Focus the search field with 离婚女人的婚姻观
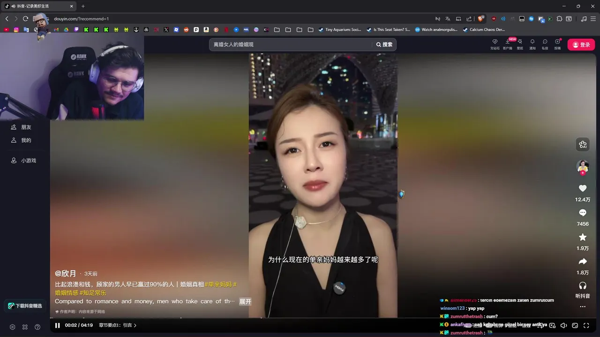The height and width of the screenshot is (337, 600). point(291,44)
